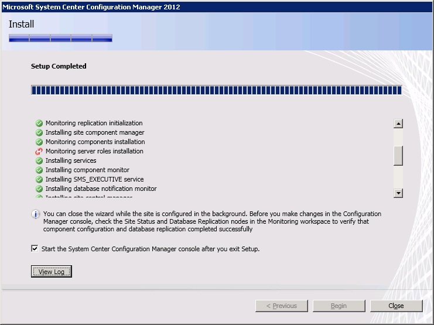Click the disabled Previous button

coord(282,306)
